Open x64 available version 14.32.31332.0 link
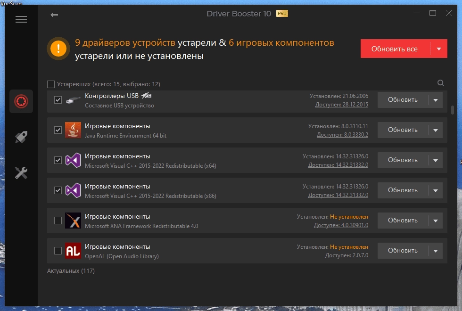Image resolution: width=462 pixels, height=311 pixels. pyautogui.click(x=338, y=165)
